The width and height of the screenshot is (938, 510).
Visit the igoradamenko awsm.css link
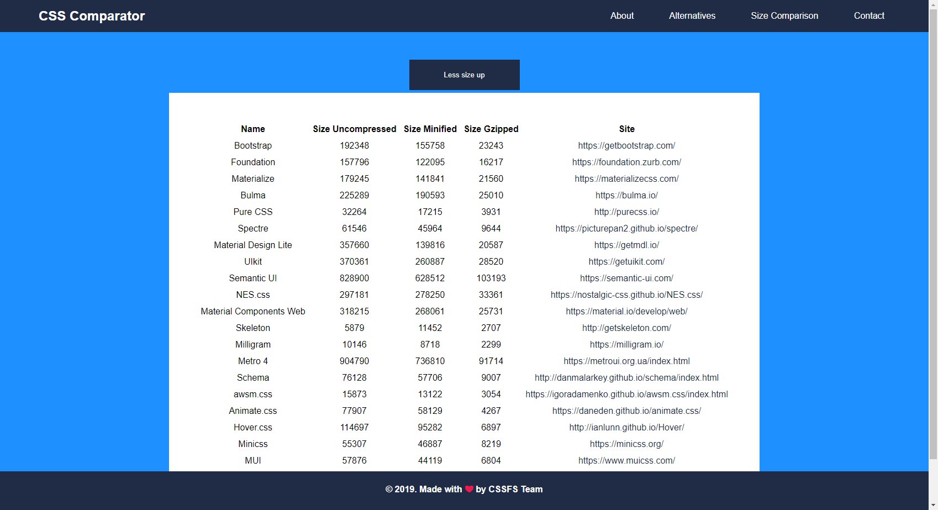626,394
